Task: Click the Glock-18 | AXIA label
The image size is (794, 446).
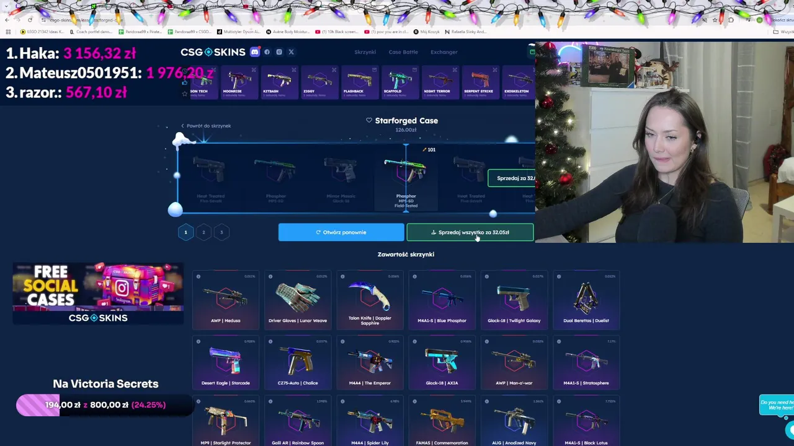Action: [x=442, y=383]
